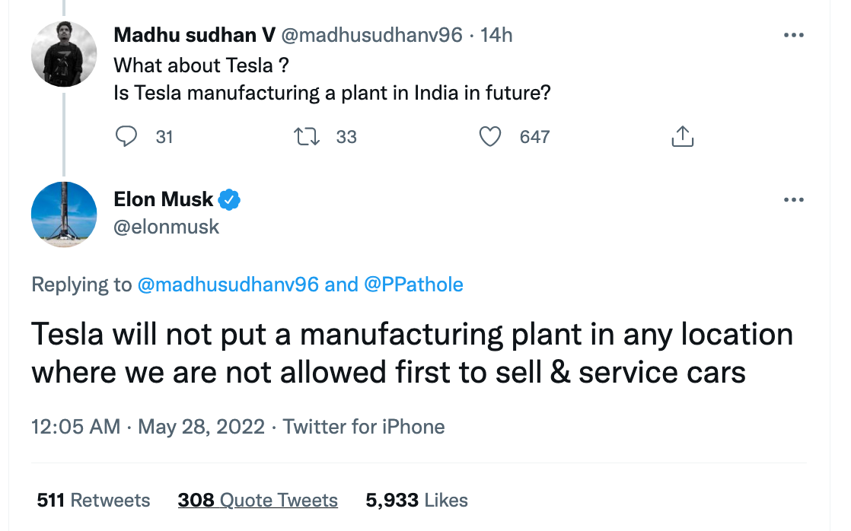Like Madhu sudhan V's tweet
851x531 pixels.
490,137
